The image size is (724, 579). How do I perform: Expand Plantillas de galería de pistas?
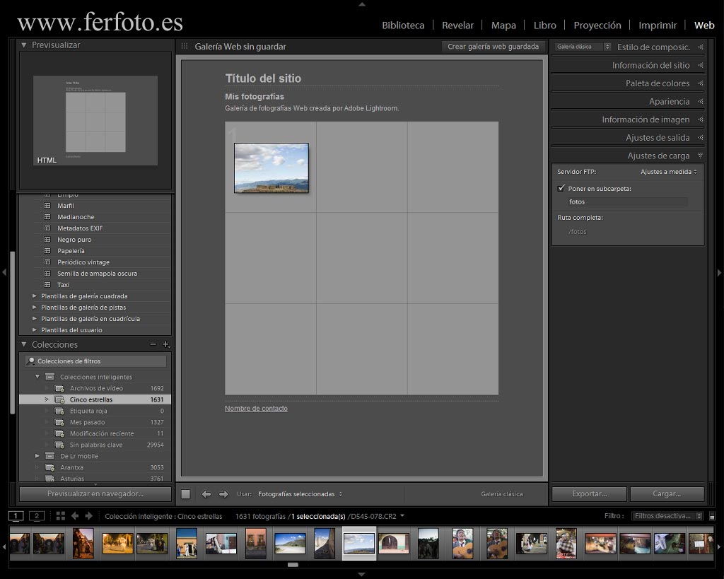[34, 308]
